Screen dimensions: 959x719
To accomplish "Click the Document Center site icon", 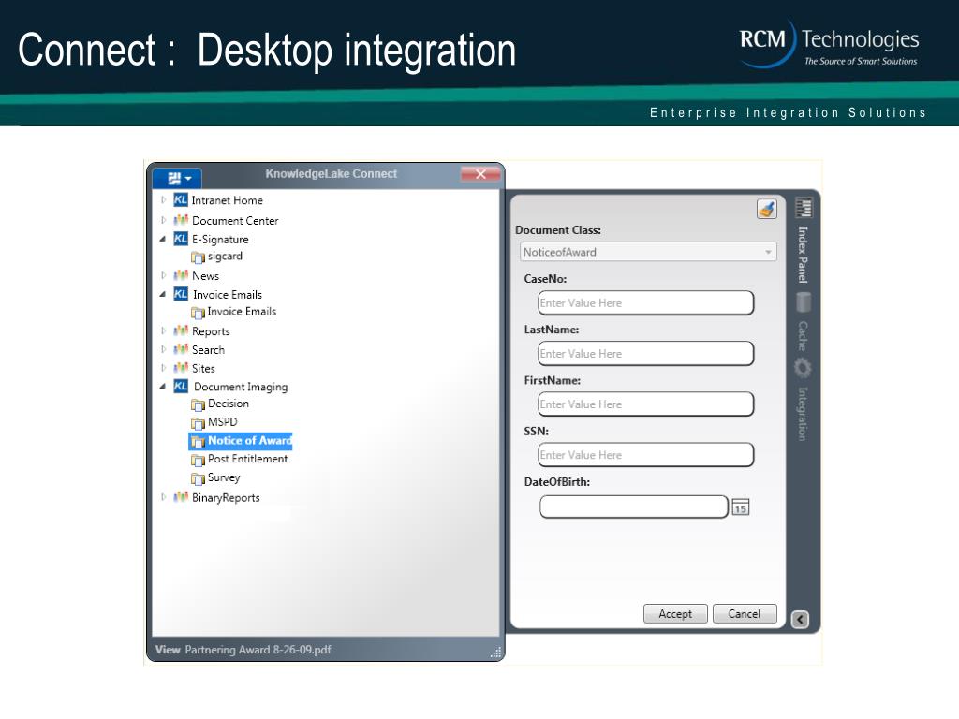I will (x=181, y=220).
